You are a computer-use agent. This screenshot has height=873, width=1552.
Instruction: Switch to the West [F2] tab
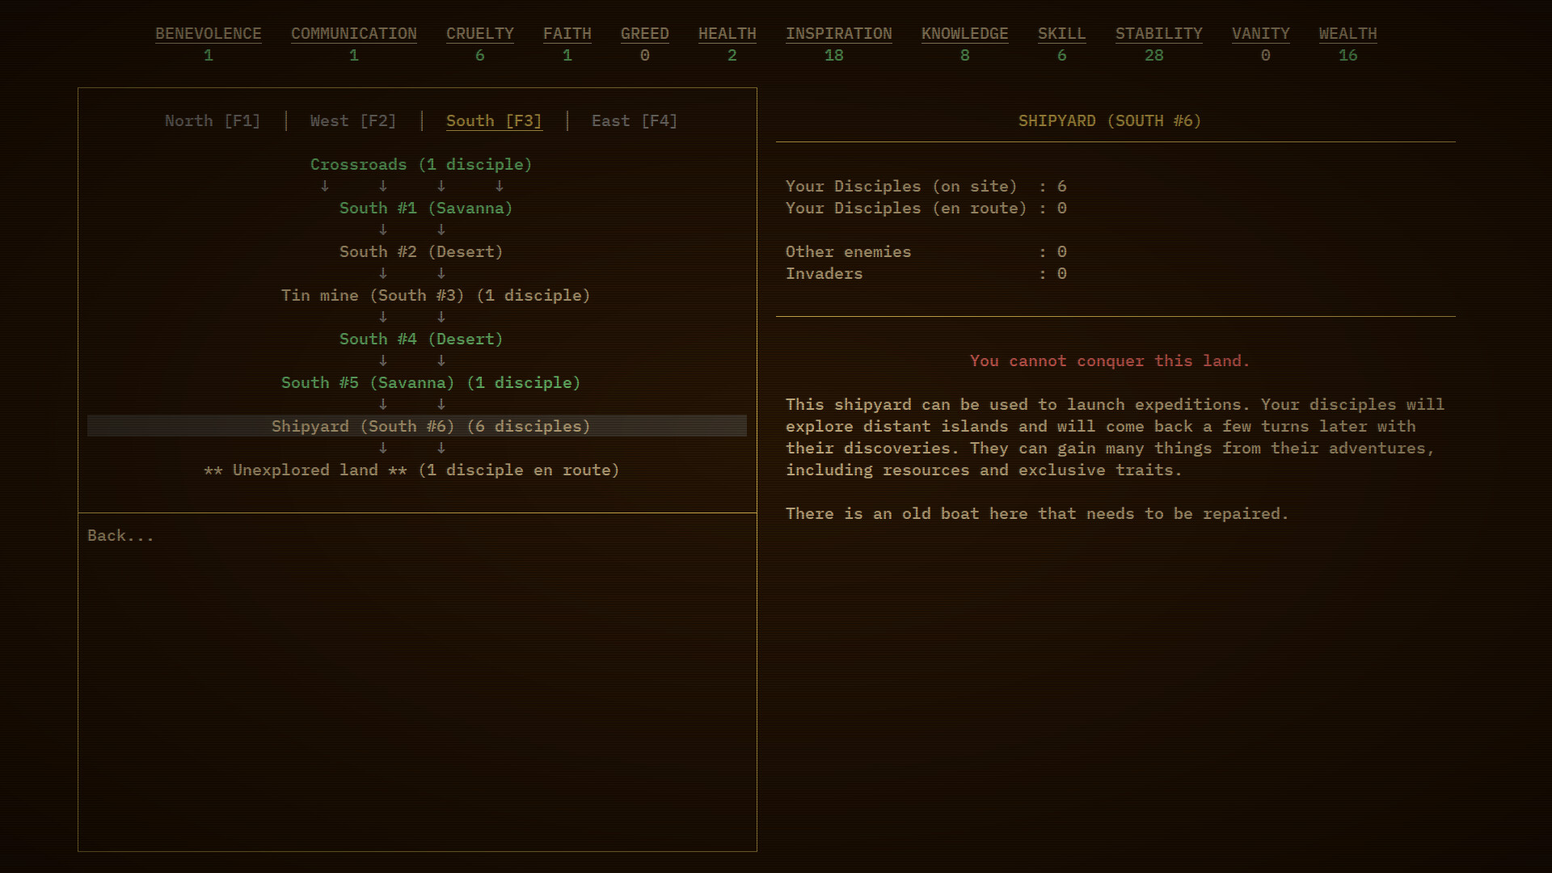click(x=352, y=120)
